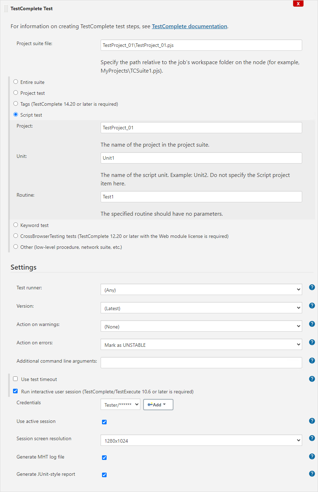Open the Action on errors dropdown
318x492 pixels.
pyautogui.click(x=201, y=345)
